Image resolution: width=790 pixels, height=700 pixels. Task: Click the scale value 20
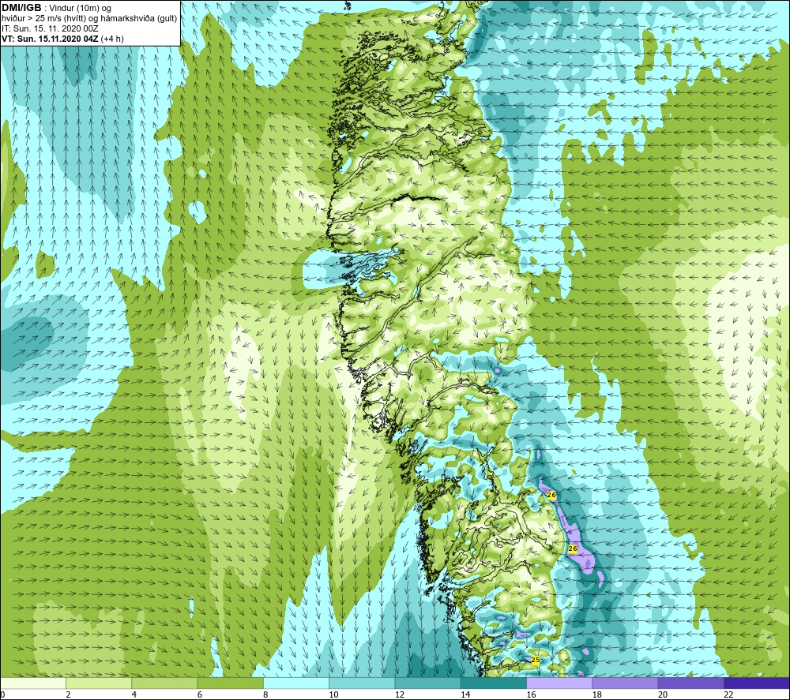point(663,695)
